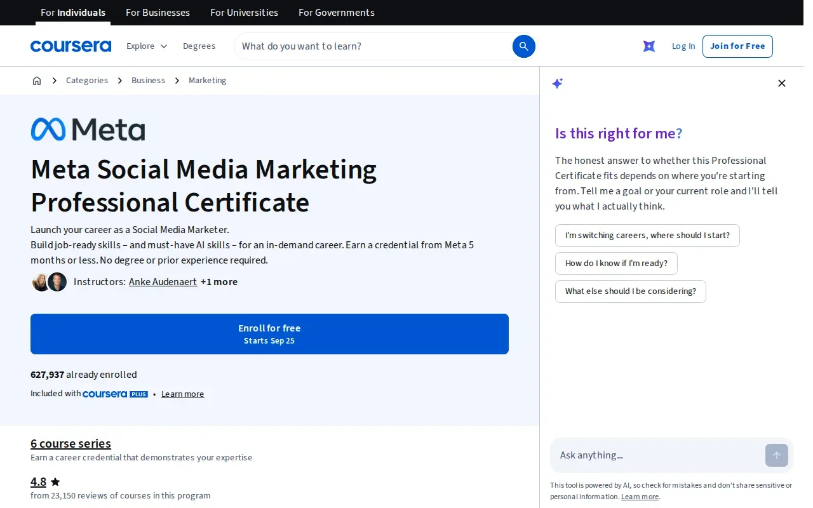Click 'from 23,150 reviews of courses in this program'
Viewport: 813px width, 508px height.
coord(120,496)
